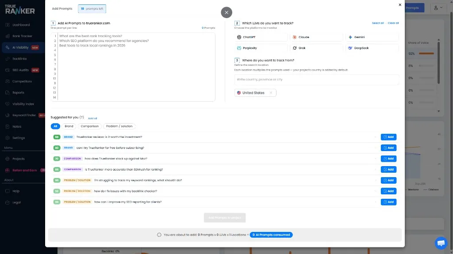The width and height of the screenshot is (453, 254).
Task: Open Notes in the sidebar
Action: tap(17, 126)
